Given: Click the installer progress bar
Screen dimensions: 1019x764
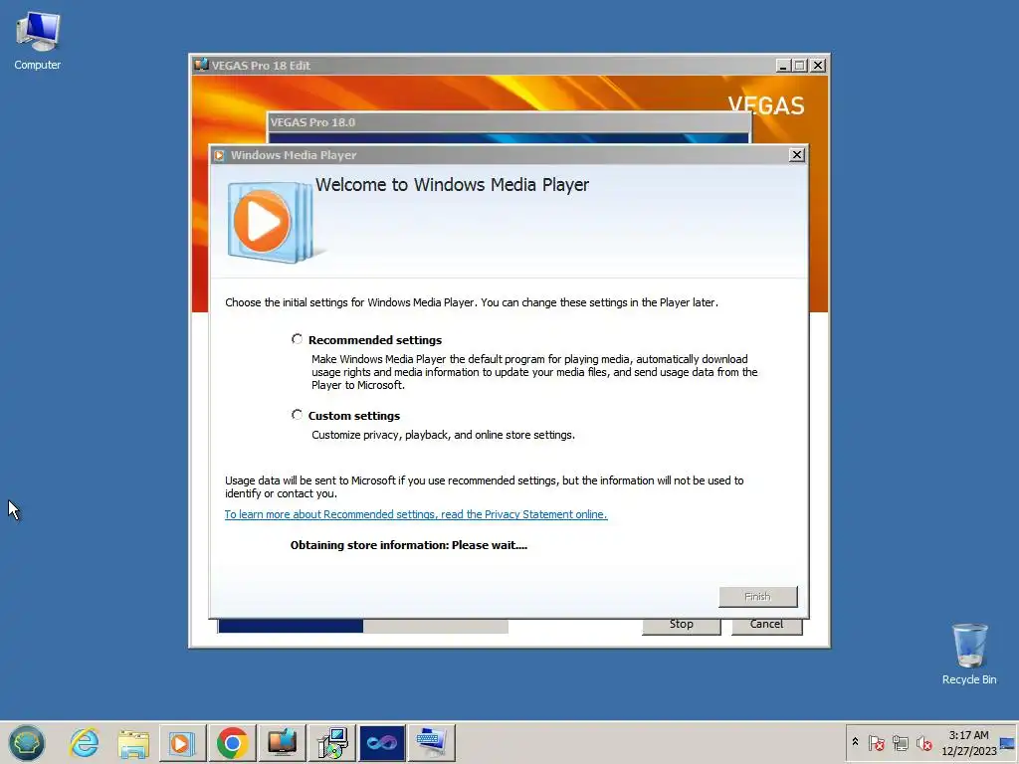Looking at the screenshot, I should point(363,626).
